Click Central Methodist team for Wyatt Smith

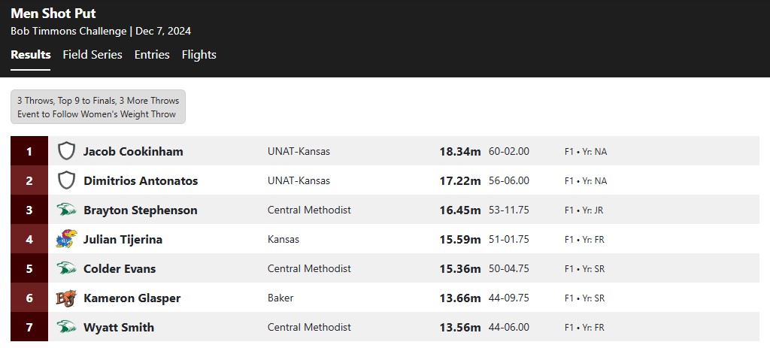pos(309,327)
